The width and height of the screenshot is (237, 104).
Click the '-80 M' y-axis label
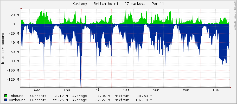pyautogui.click(x=14, y=61)
